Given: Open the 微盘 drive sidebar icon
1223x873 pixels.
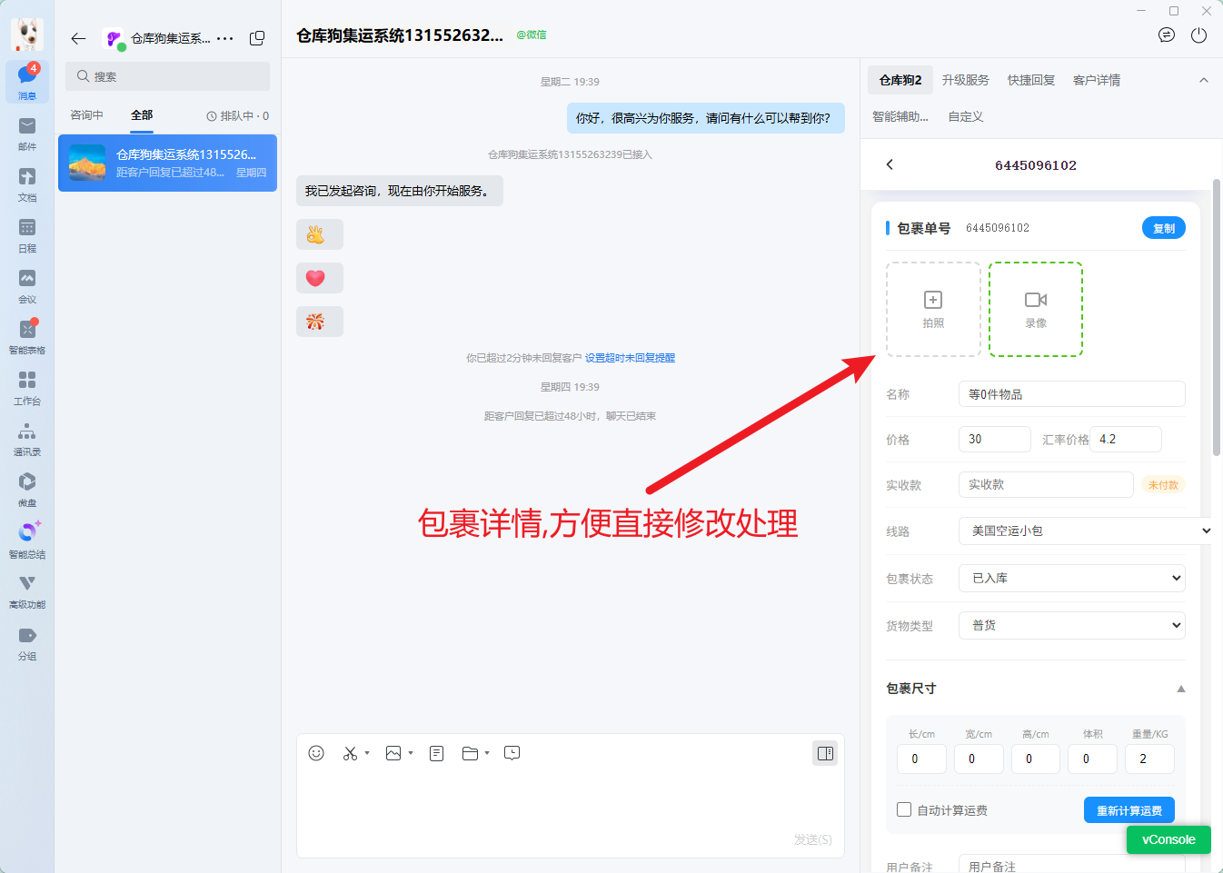Looking at the screenshot, I should [27, 489].
